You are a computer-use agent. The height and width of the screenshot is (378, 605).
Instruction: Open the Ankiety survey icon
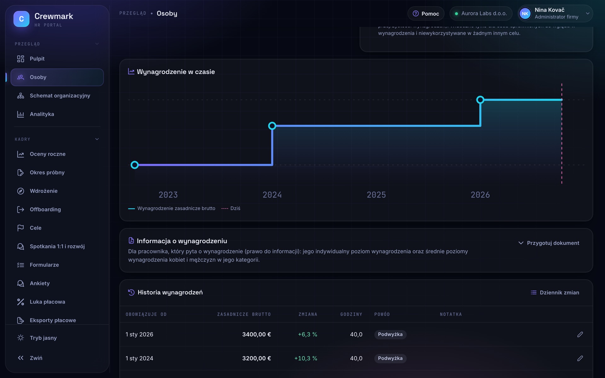20,283
